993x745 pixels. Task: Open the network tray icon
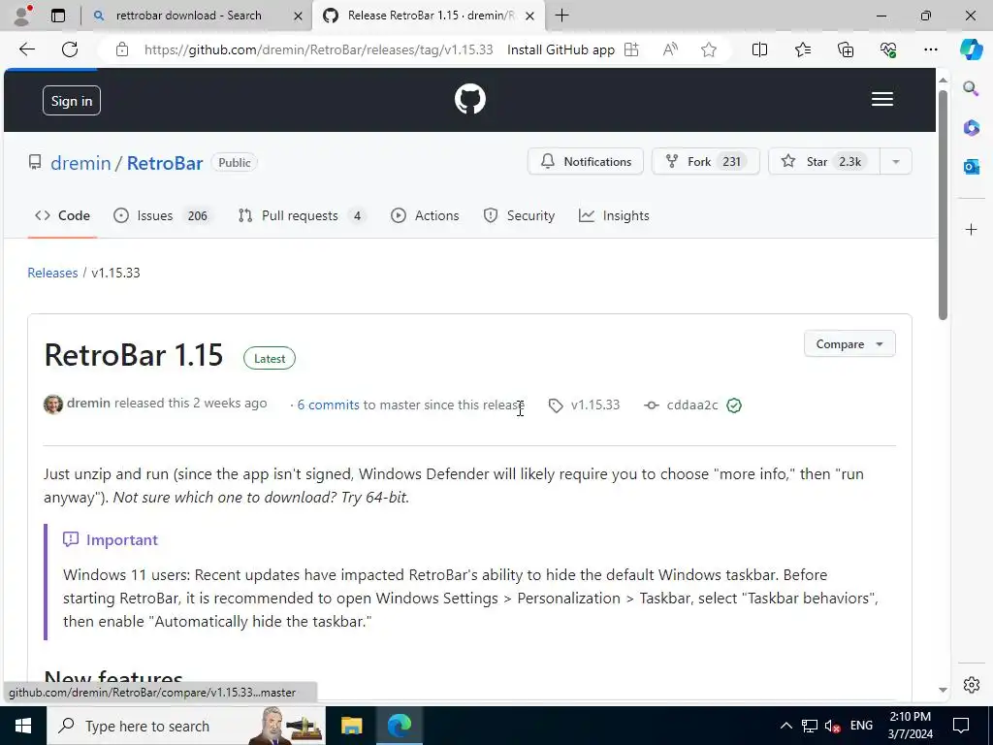(810, 726)
